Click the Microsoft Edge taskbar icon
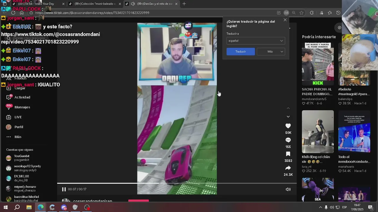378x212 pixels. (40, 207)
